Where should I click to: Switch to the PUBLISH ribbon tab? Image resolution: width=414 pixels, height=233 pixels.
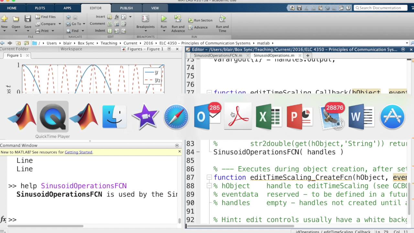tap(126, 8)
